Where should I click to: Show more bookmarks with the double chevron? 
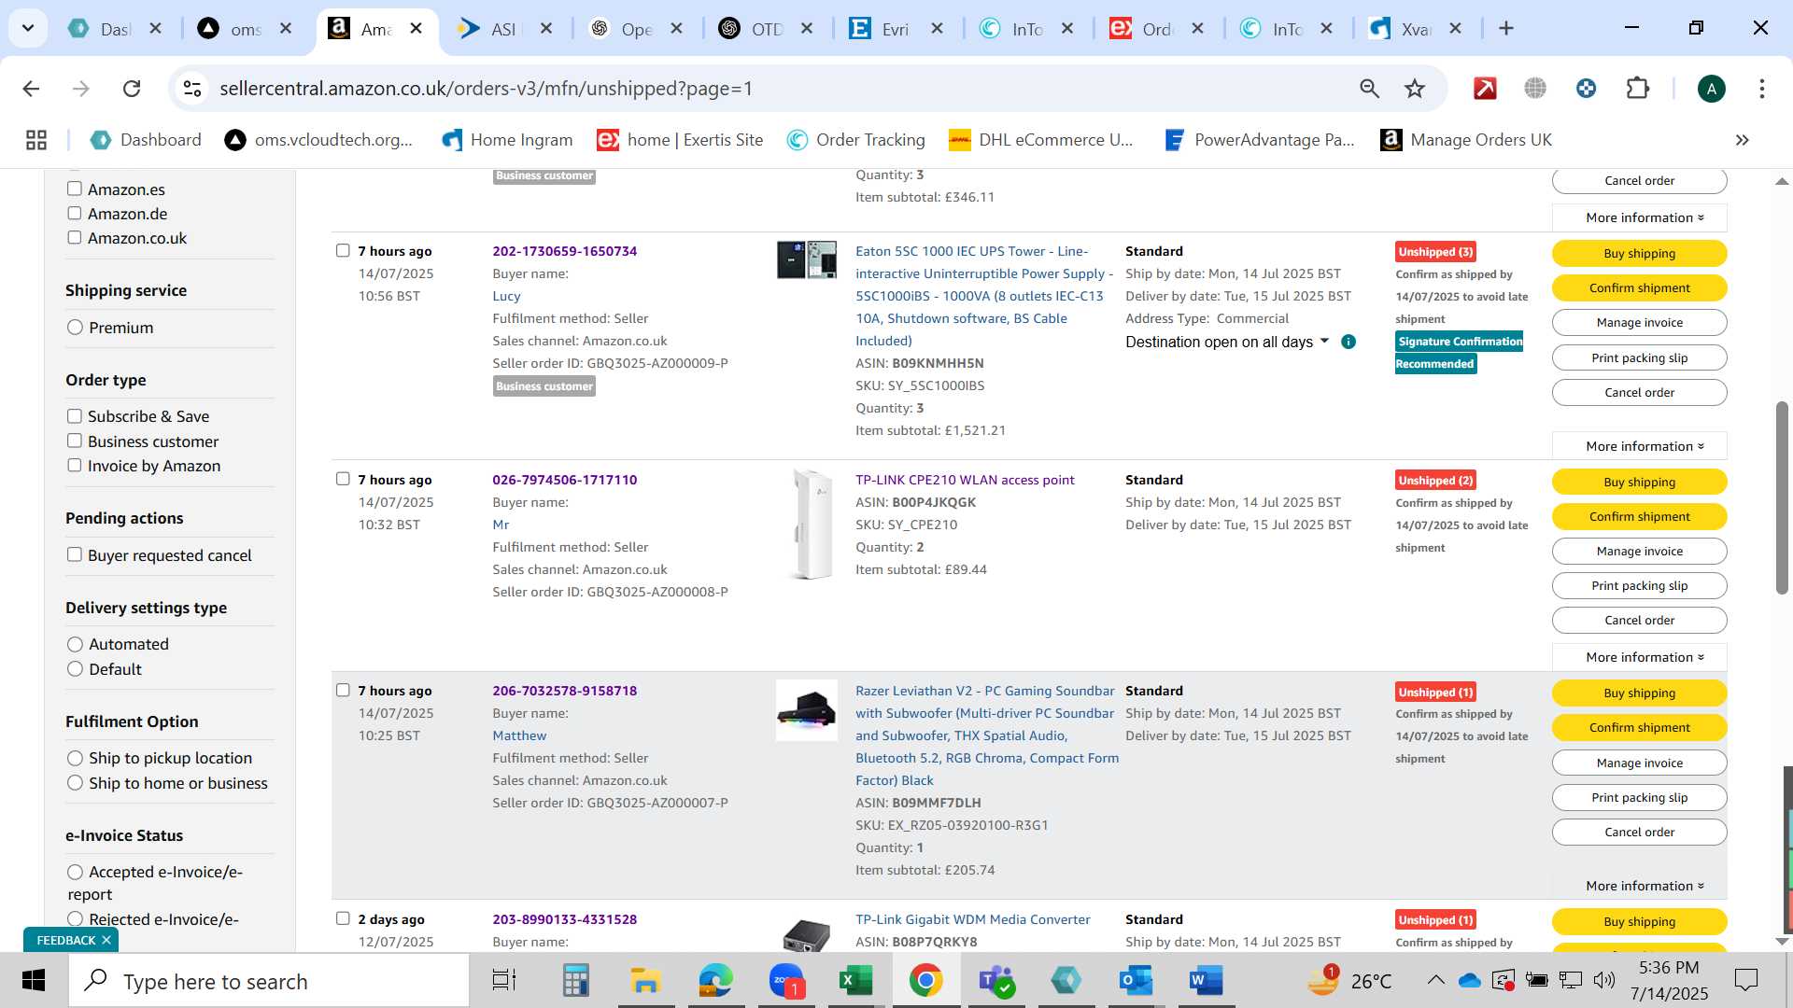1742,140
